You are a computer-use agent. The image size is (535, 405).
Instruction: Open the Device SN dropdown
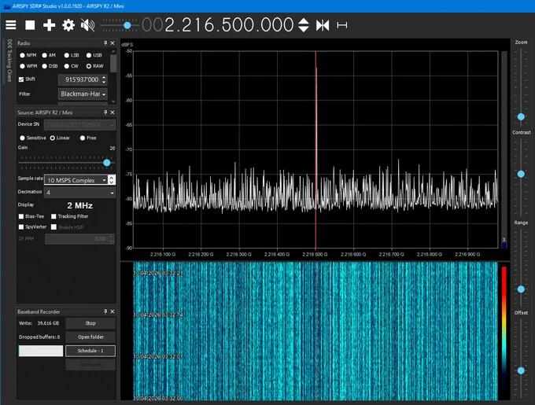(79, 125)
